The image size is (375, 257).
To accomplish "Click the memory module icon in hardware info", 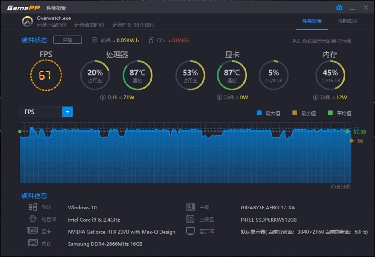I will pos(33,243).
